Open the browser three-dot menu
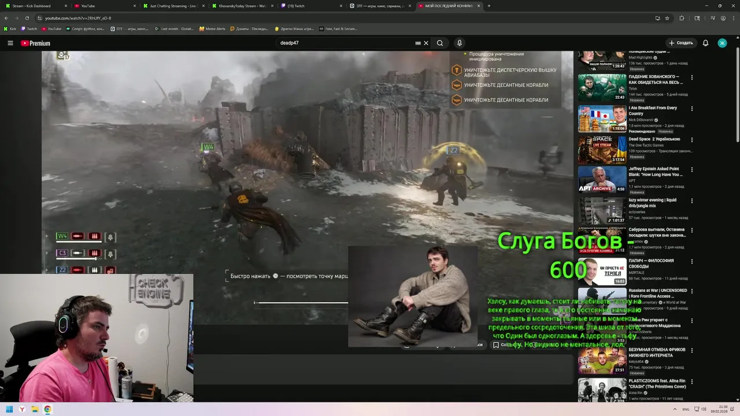This screenshot has width=740, height=416. coord(733,18)
